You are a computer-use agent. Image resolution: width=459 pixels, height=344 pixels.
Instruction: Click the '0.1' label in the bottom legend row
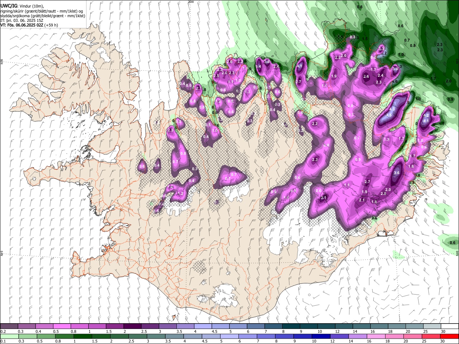[3, 341]
